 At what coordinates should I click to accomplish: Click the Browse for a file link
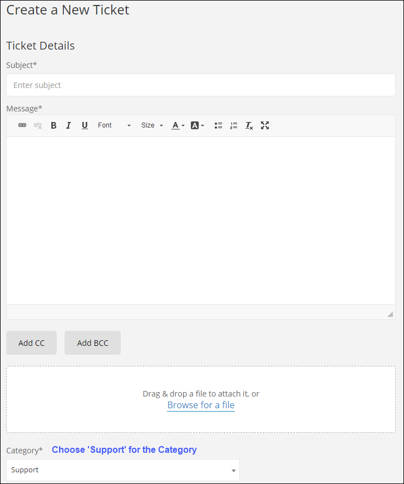[201, 405]
